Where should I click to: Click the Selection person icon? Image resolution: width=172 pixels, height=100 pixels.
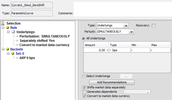pos(3,23)
